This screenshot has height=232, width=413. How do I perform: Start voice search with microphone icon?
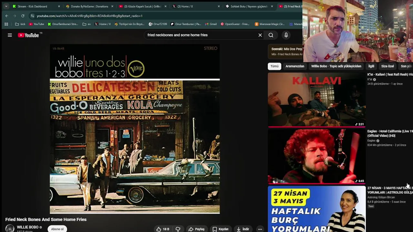point(286,35)
